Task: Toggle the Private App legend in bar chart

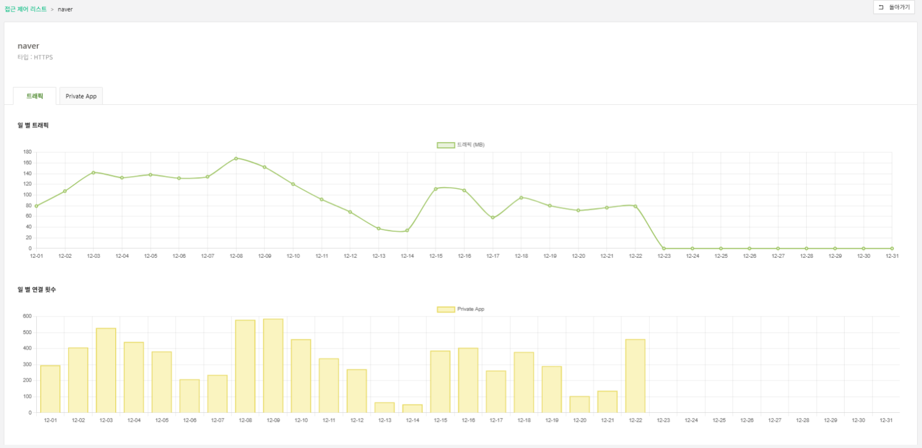Action: click(446, 309)
